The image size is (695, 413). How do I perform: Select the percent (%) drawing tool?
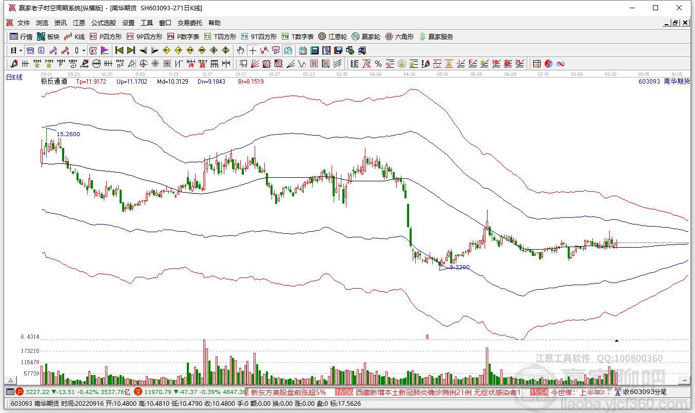pos(378,64)
